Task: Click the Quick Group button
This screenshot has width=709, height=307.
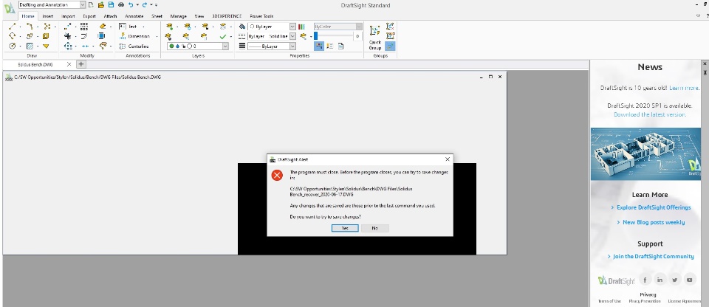Action: 375,37
